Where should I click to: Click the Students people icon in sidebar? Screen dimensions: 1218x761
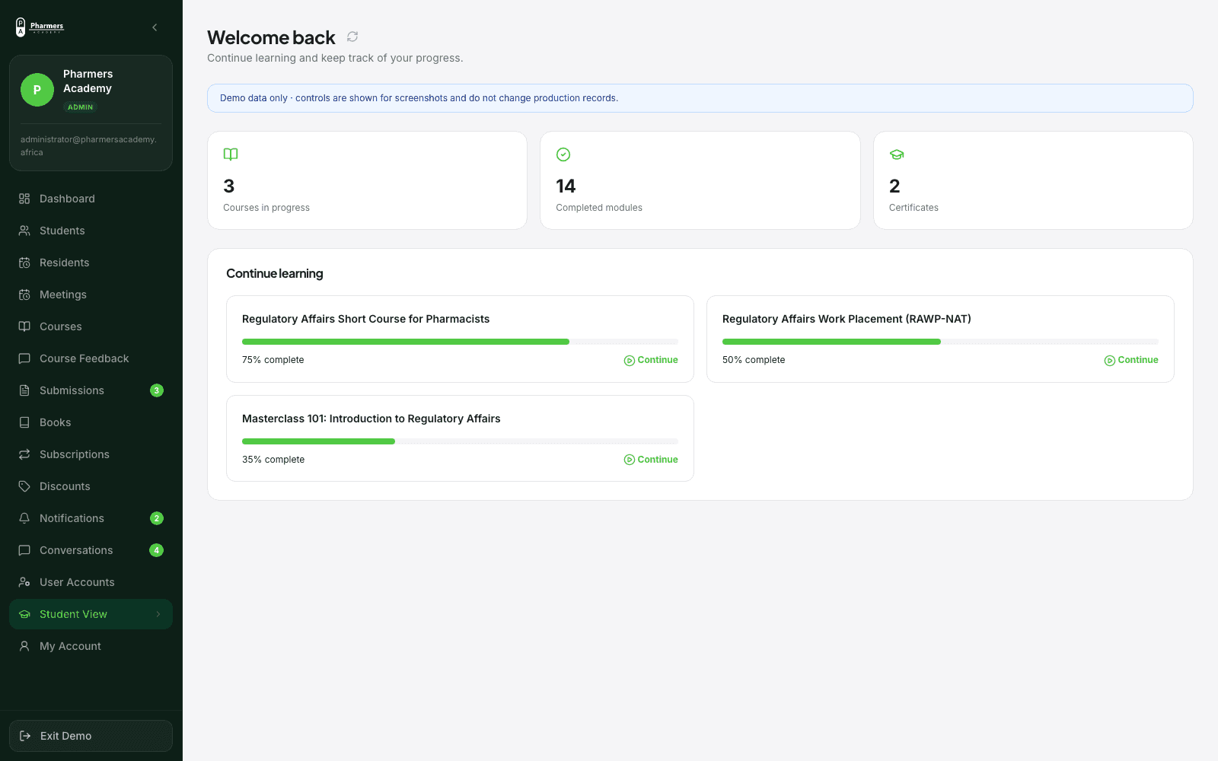click(x=24, y=231)
